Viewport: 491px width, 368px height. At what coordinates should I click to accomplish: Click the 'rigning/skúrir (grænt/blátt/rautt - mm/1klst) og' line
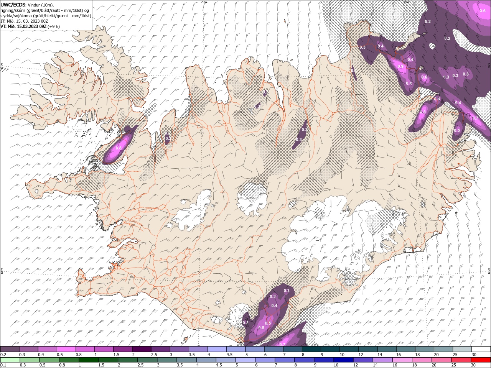click(45, 10)
